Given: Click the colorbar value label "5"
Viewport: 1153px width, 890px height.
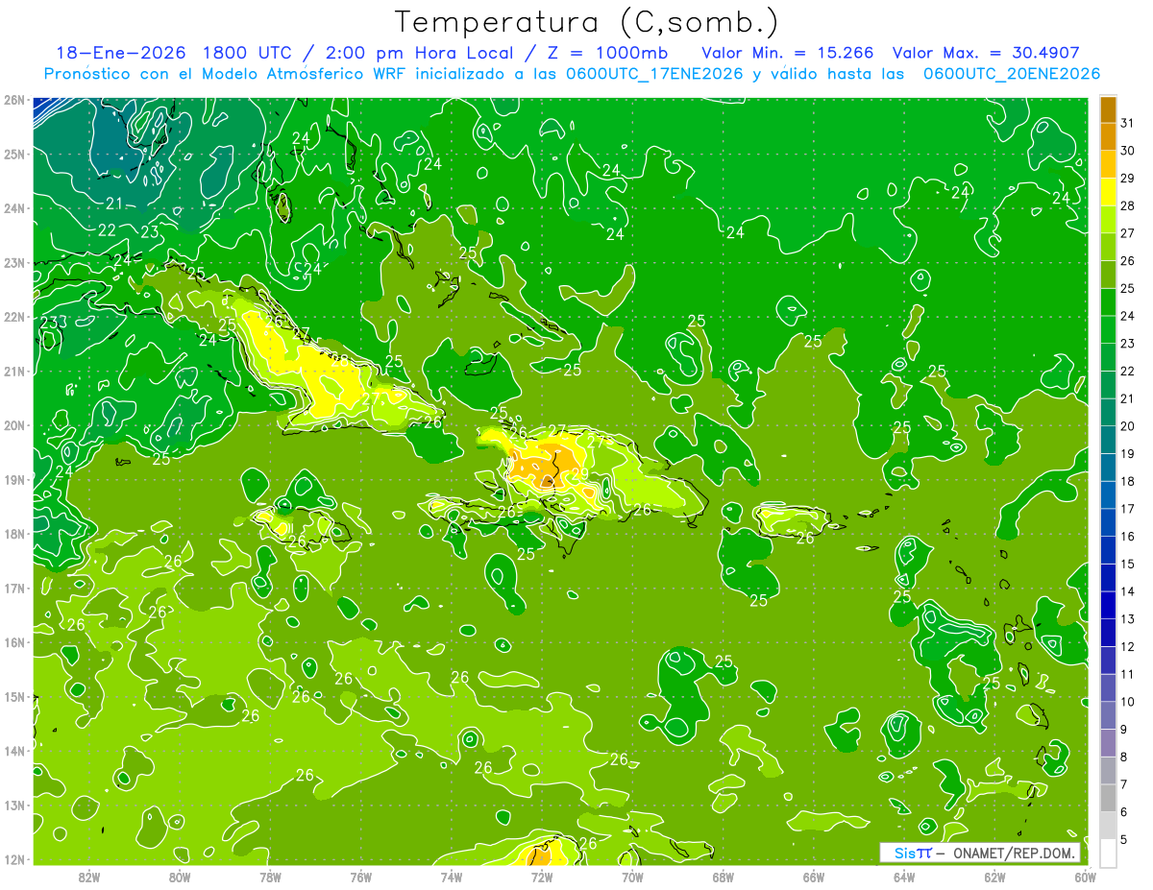Looking at the screenshot, I should [1124, 839].
